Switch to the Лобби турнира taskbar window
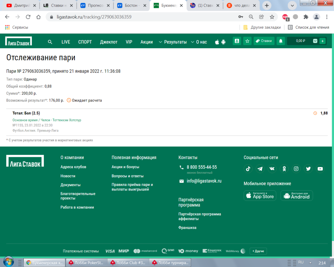334x267 pixels. click(x=170, y=263)
